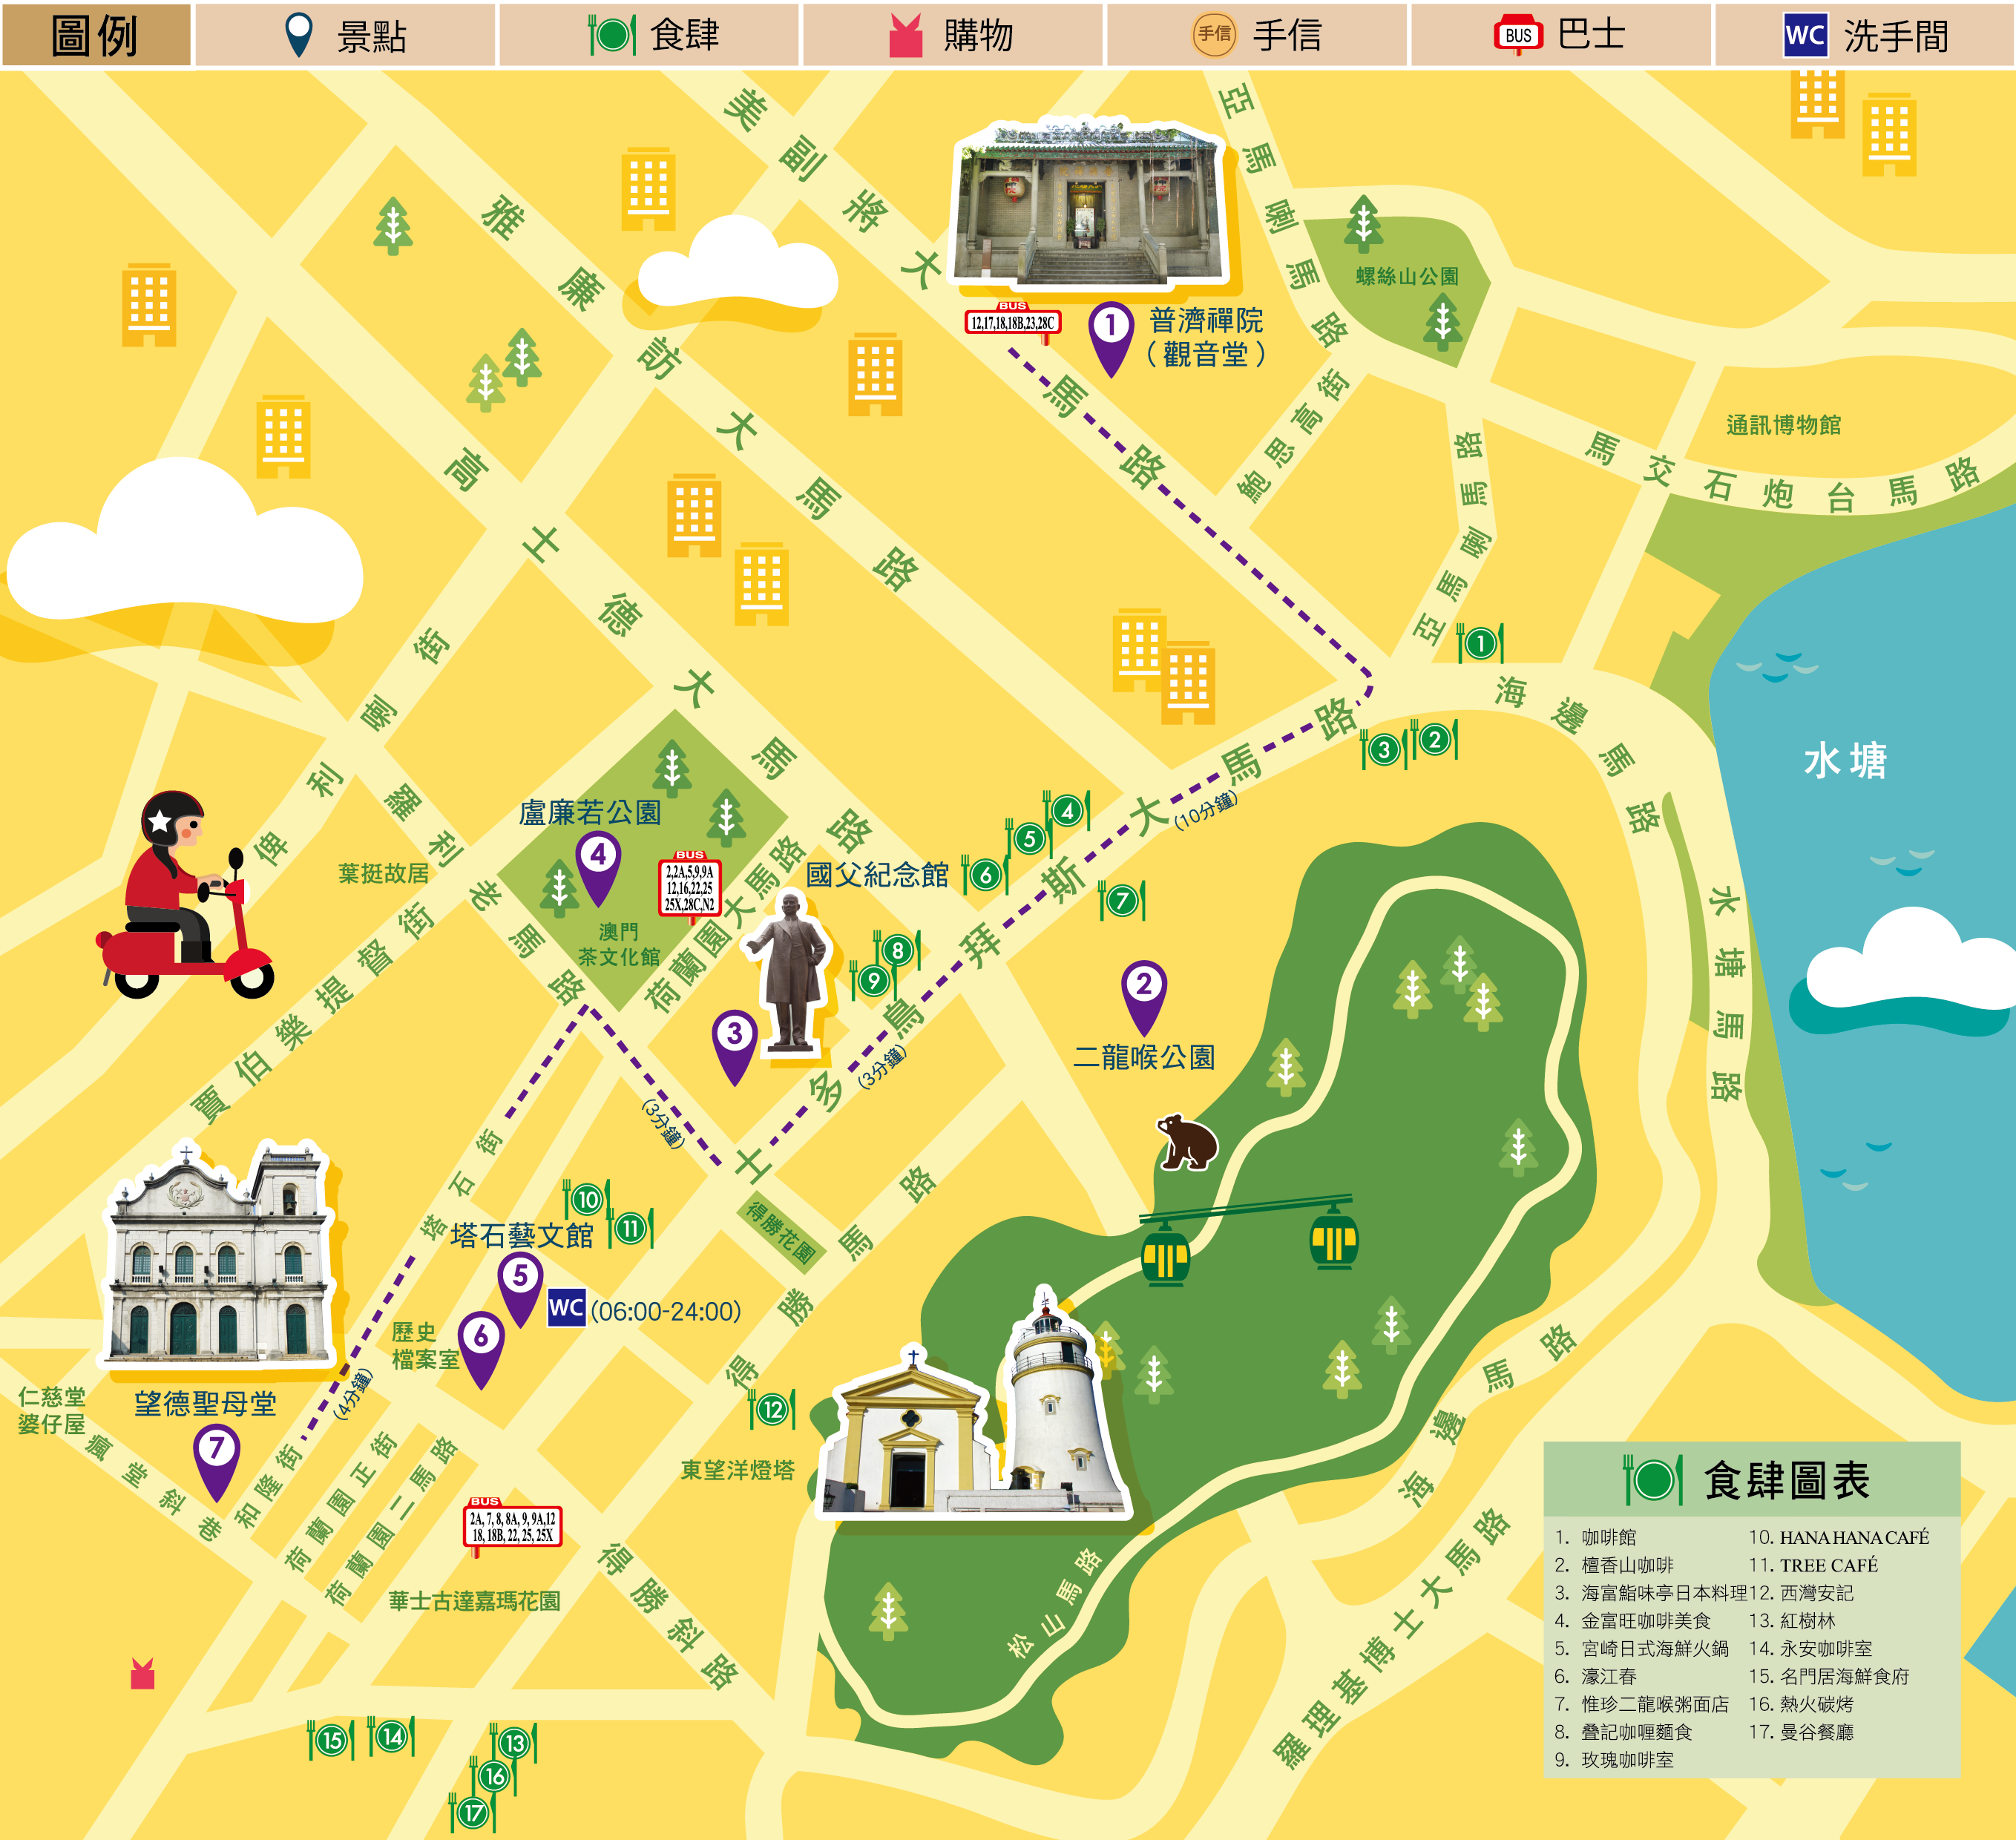Click the WC restroom icon near 塔石藝文館

tap(566, 1308)
